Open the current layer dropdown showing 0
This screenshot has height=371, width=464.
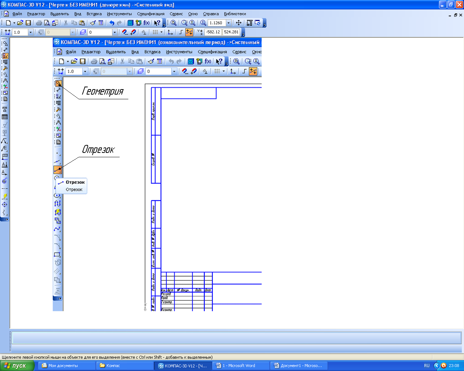click(x=115, y=32)
